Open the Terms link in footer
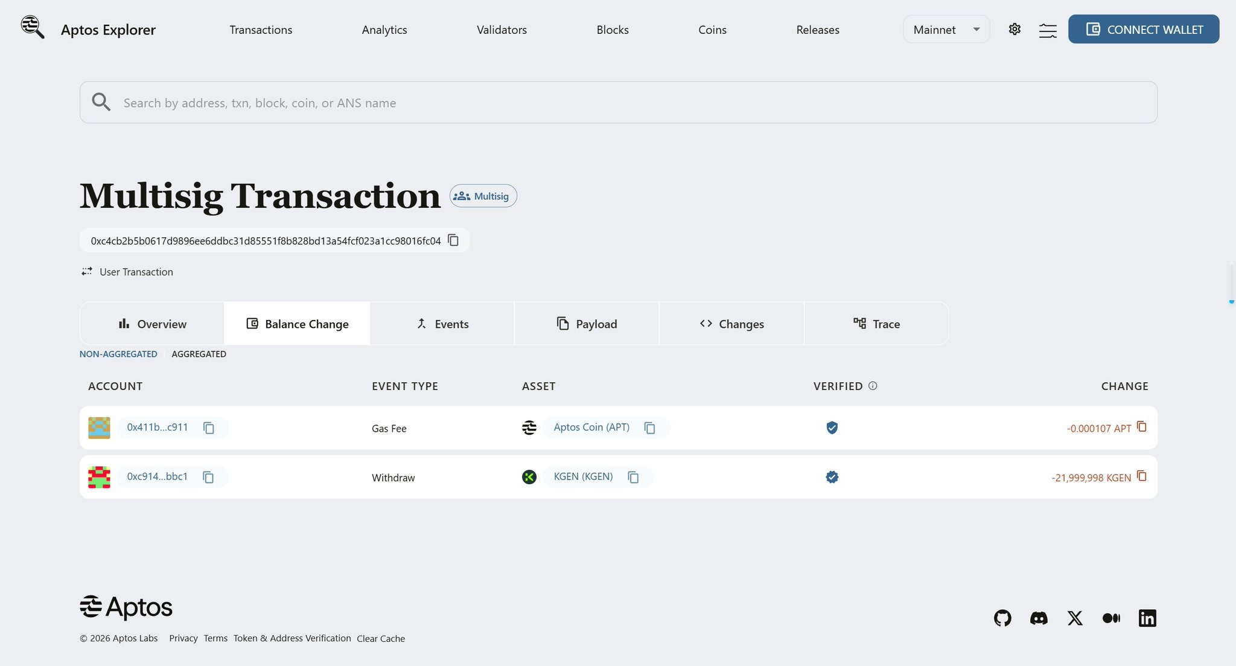The image size is (1236, 666). click(x=215, y=638)
